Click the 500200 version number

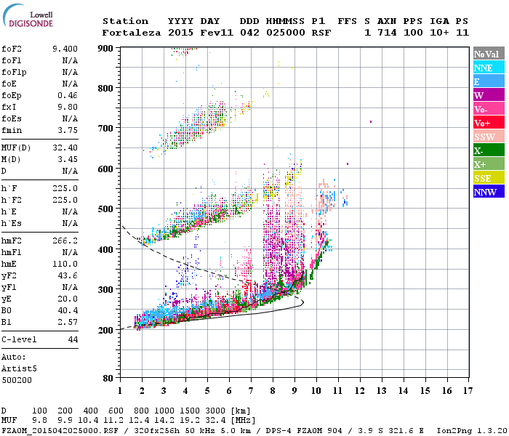pyautogui.click(x=17, y=380)
